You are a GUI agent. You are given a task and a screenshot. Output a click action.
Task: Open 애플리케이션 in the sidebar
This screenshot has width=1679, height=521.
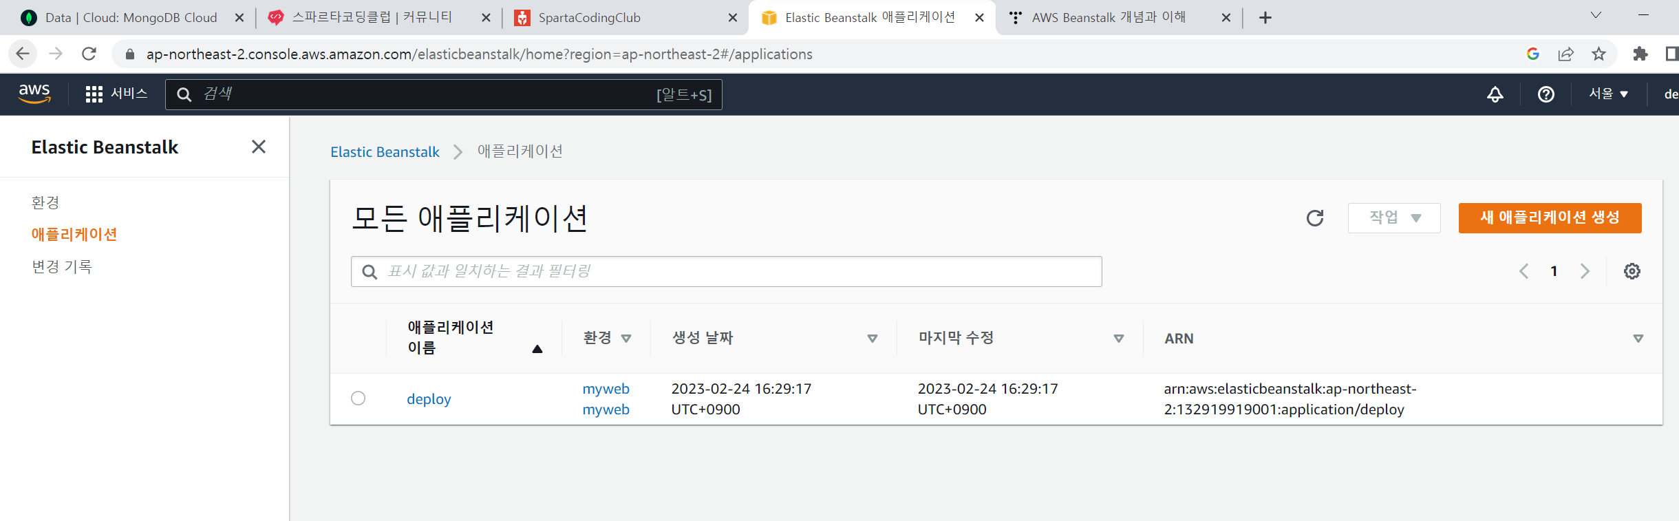coord(74,235)
